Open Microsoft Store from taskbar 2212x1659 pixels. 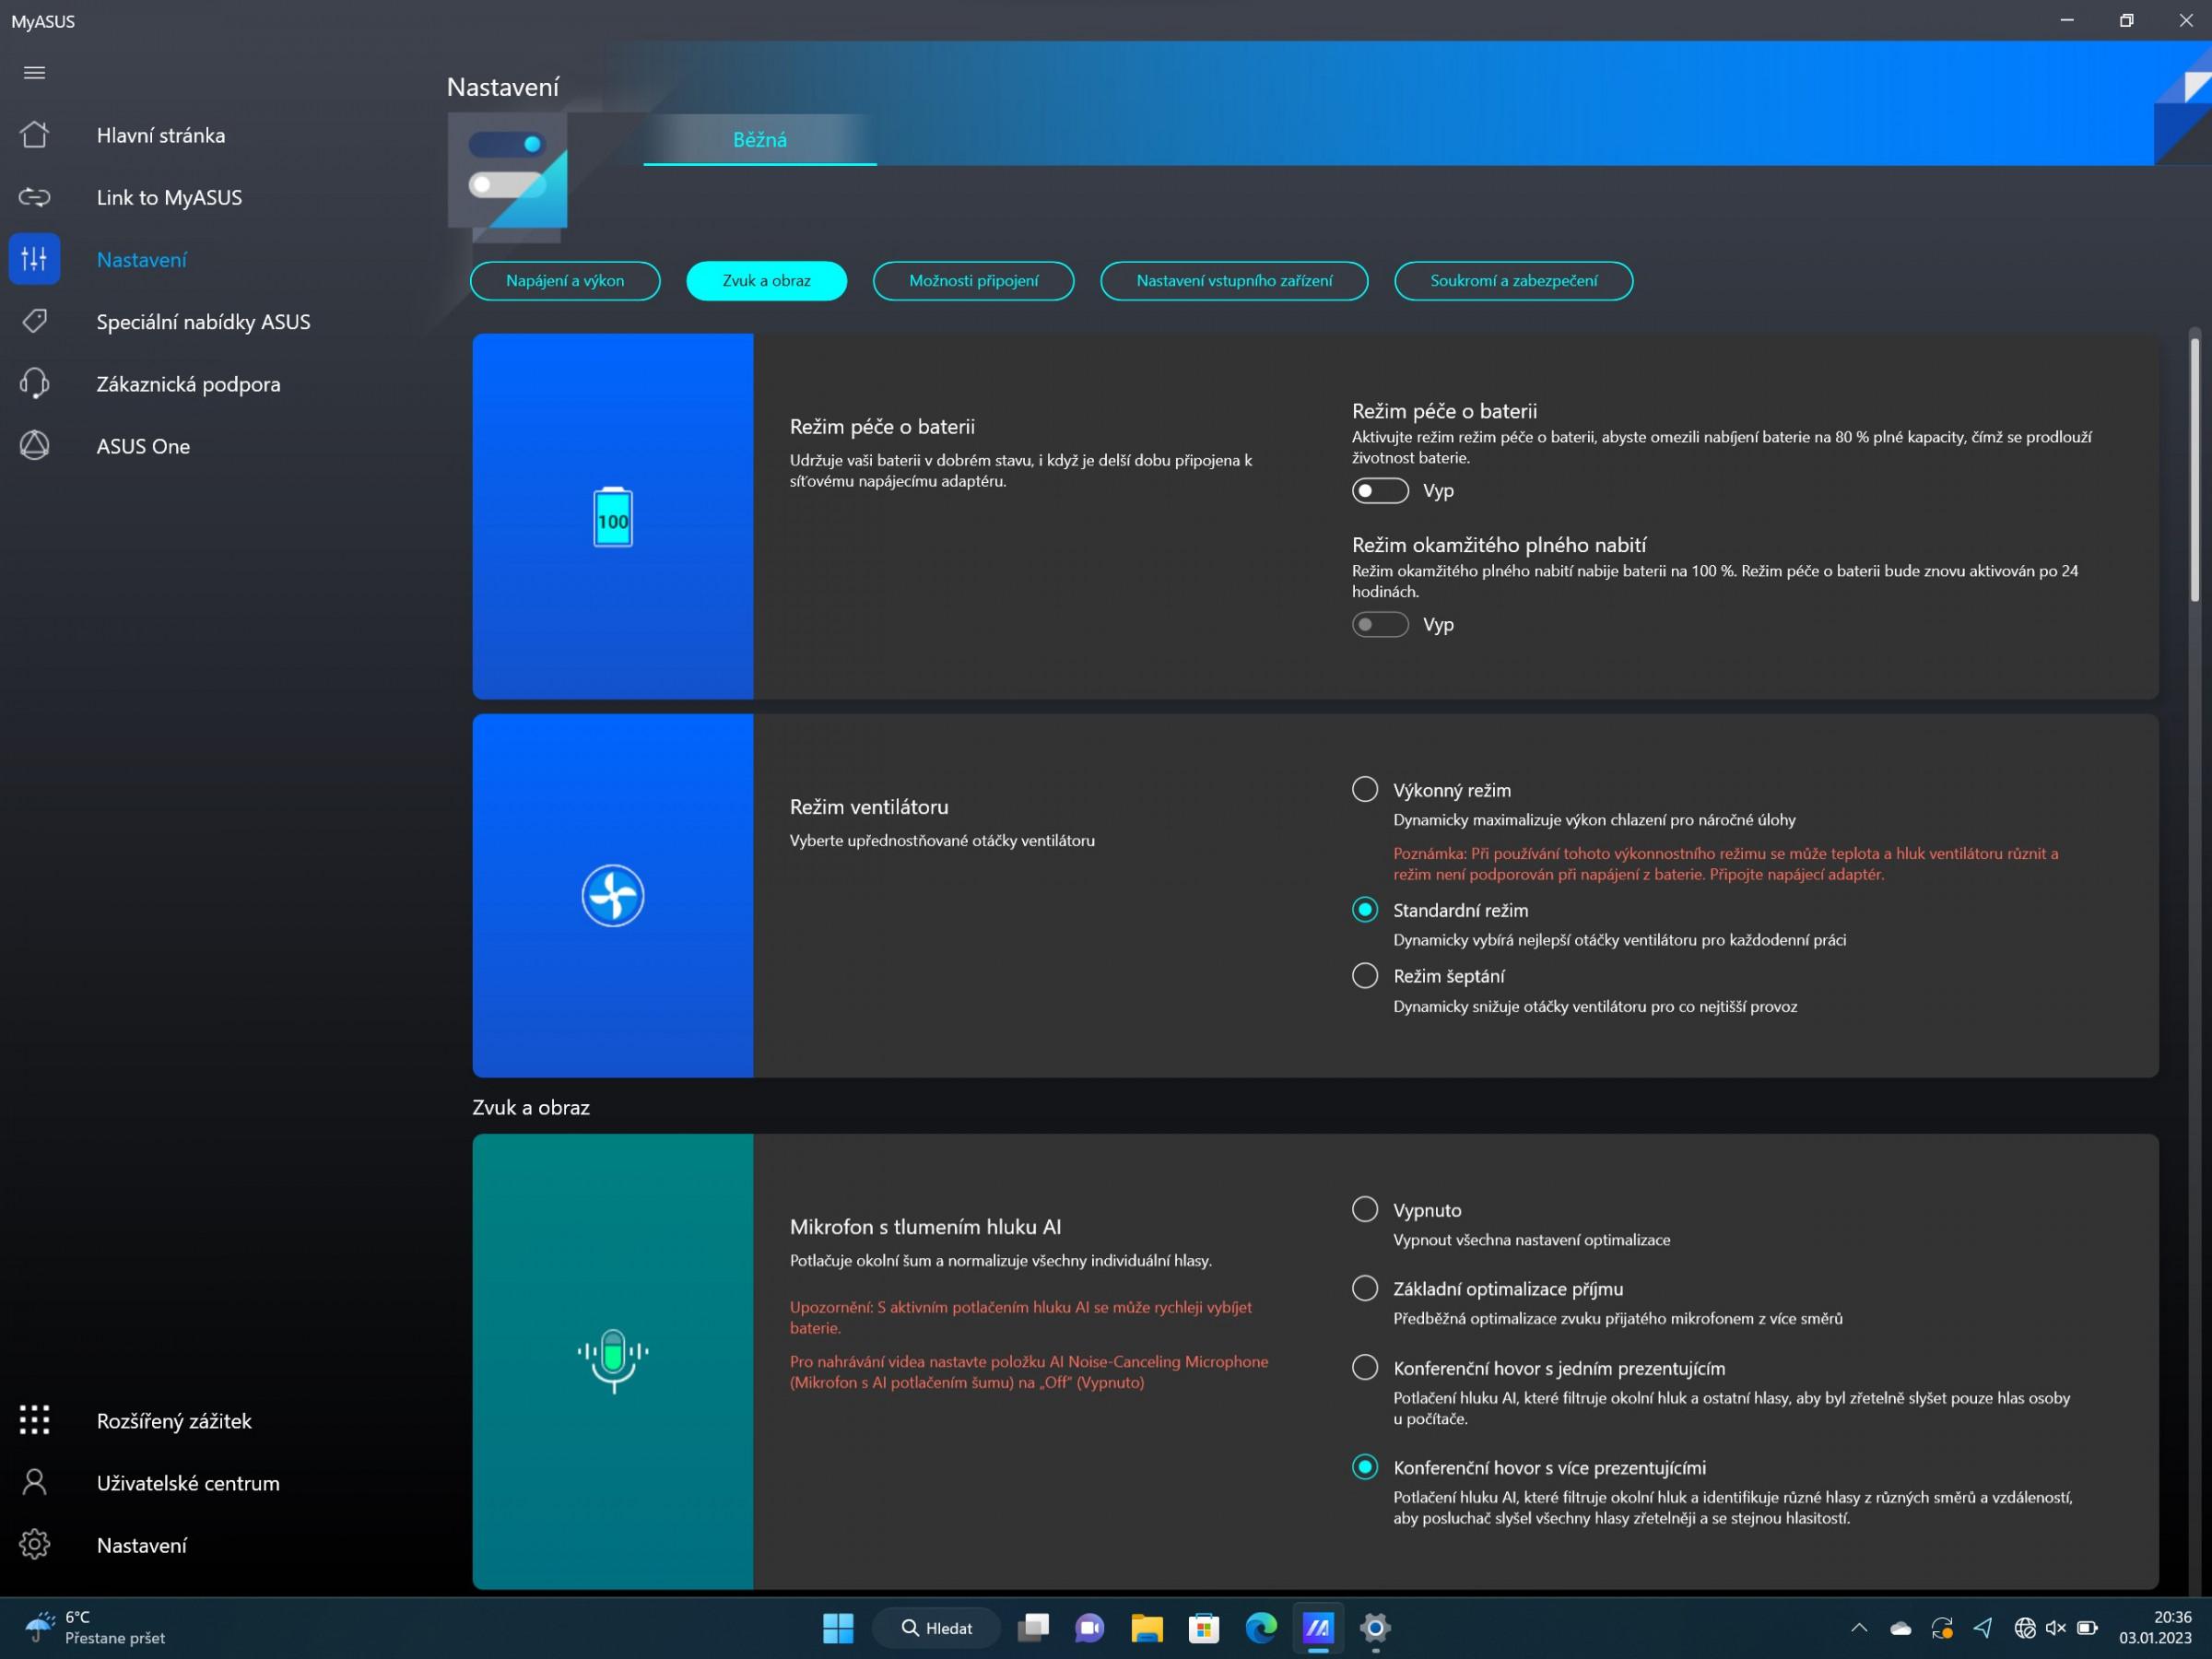pyautogui.click(x=1204, y=1628)
